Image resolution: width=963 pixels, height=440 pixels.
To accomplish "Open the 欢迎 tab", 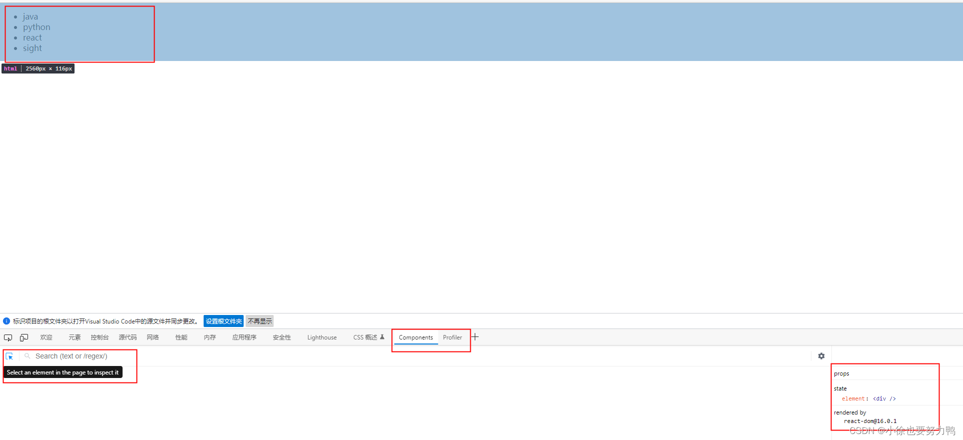I will coord(46,337).
